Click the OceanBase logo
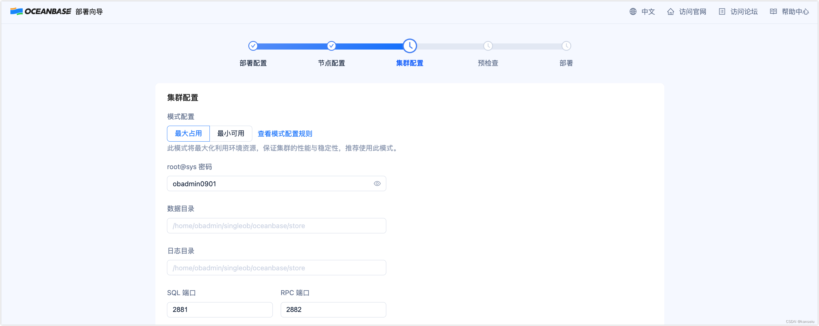819x326 pixels. [41, 11]
